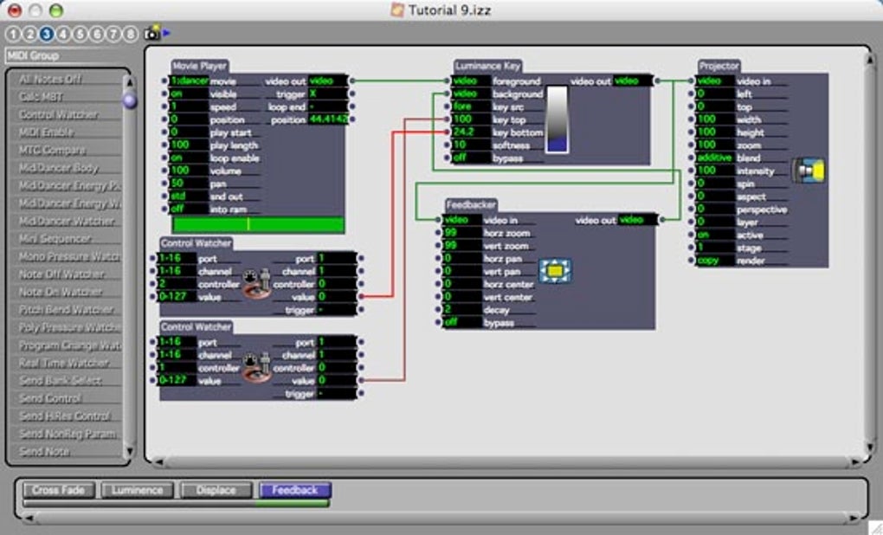
Task: Select scene number 7 circle
Action: click(113, 35)
